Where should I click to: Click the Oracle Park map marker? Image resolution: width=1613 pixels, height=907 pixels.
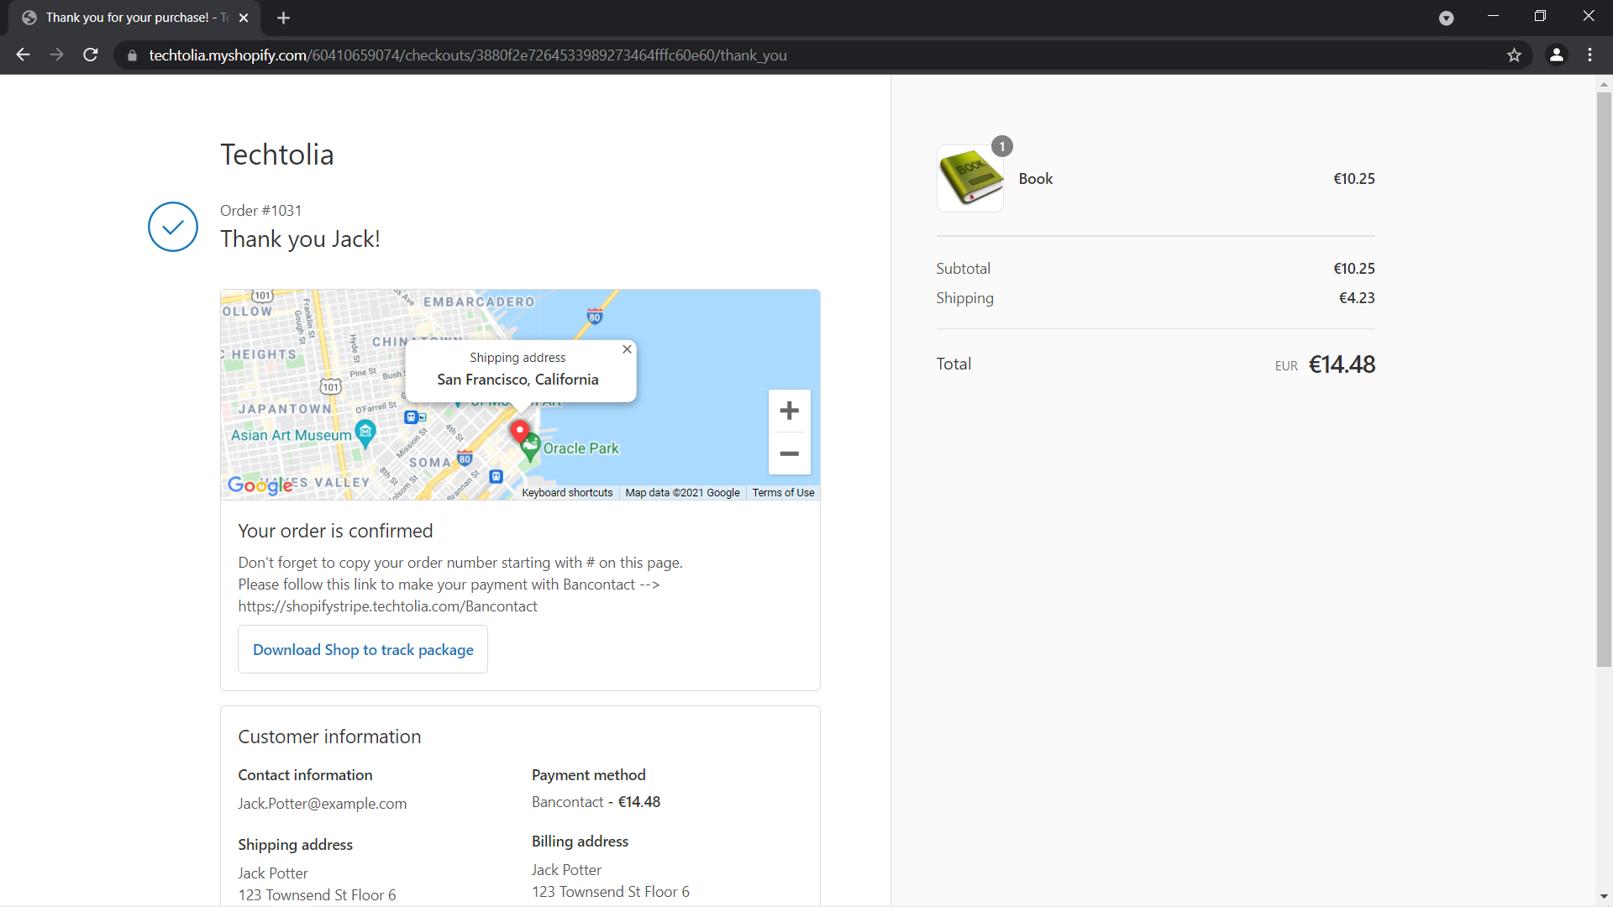530,448
